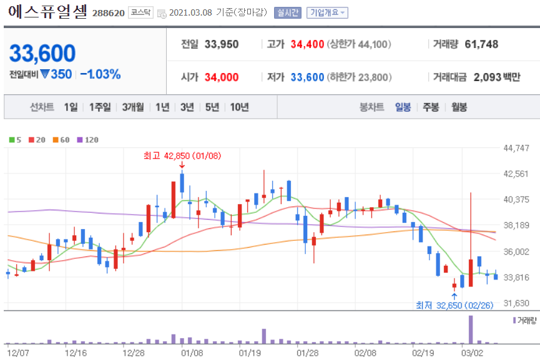
Task: Click the down triangle 350 change indicator
Action: (56, 74)
